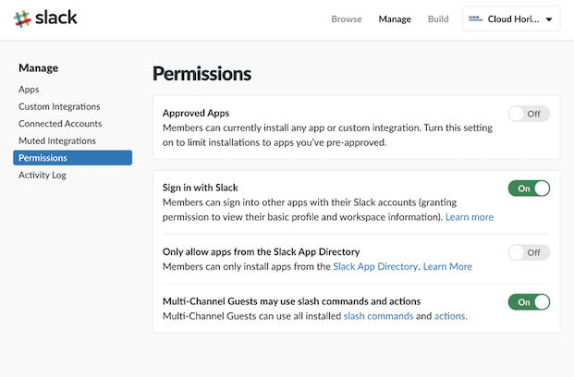This screenshot has height=377, width=574.
Task: Click the Approved Apps title
Action: pos(196,113)
